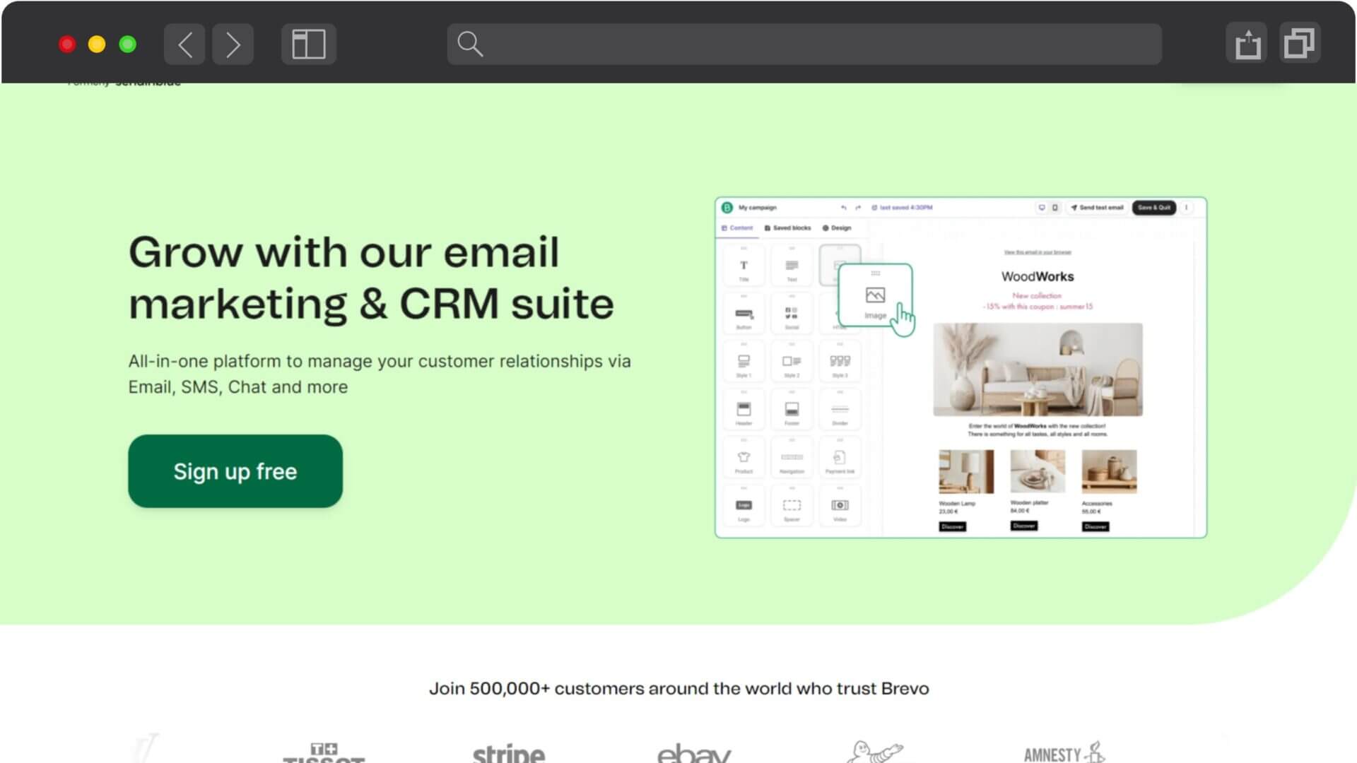The width and height of the screenshot is (1357, 763).
Task: Click Send test email in the editor
Action: [1097, 208]
